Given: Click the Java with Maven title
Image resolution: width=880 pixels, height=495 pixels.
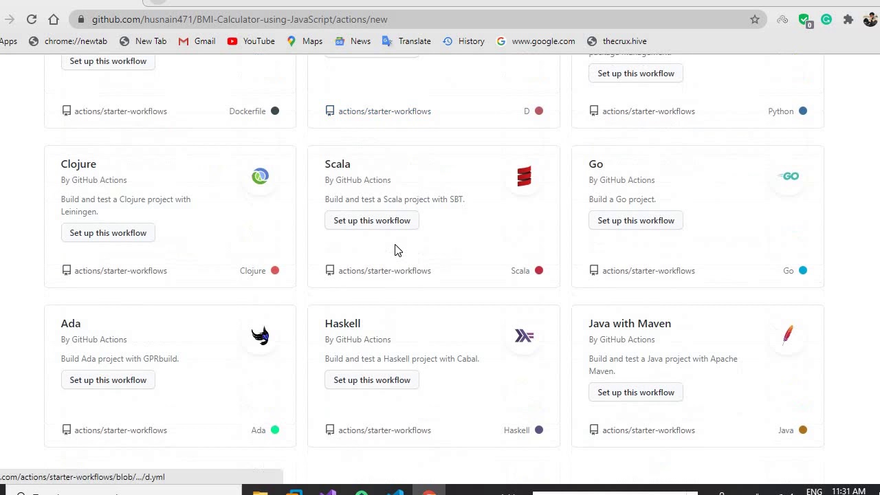Looking at the screenshot, I should [x=630, y=324].
